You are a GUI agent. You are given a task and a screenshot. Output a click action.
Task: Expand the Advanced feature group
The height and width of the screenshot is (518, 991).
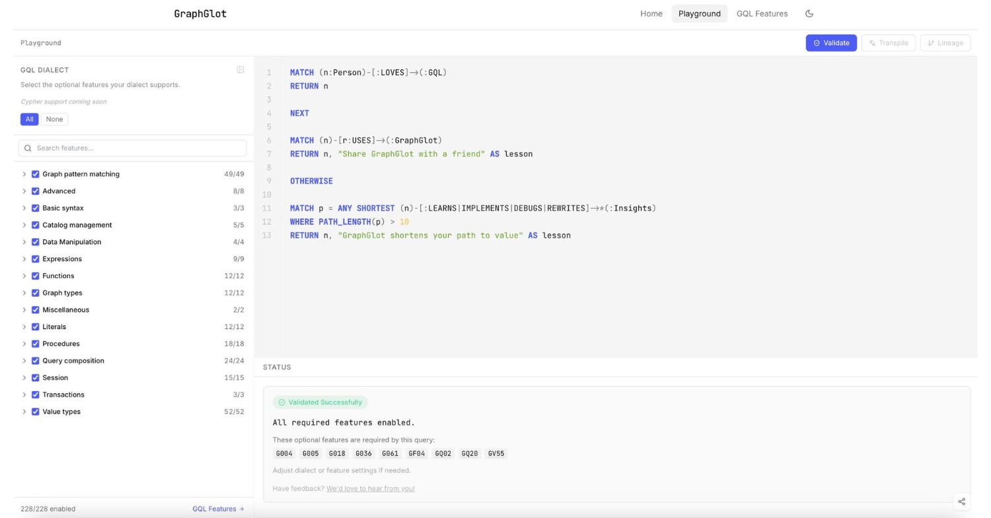(24, 191)
